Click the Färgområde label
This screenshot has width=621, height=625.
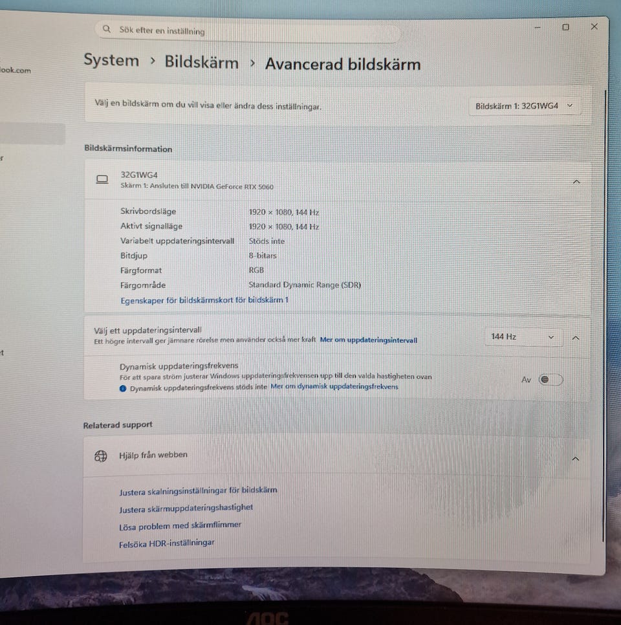(143, 285)
